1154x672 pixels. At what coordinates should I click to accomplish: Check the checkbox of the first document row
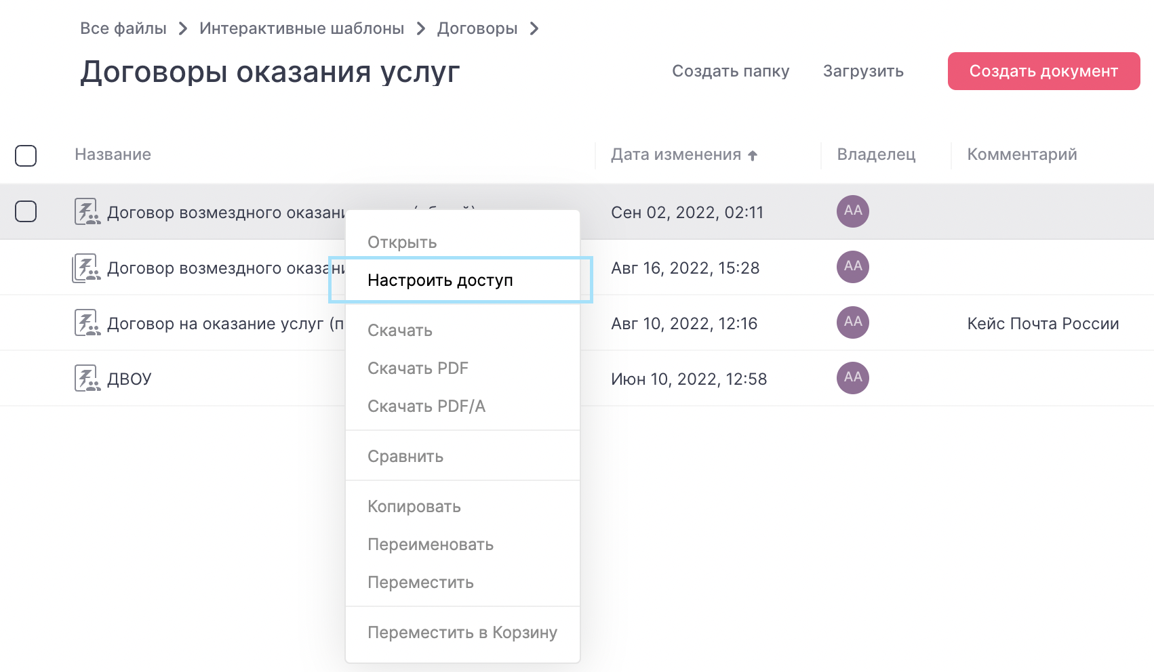(26, 211)
